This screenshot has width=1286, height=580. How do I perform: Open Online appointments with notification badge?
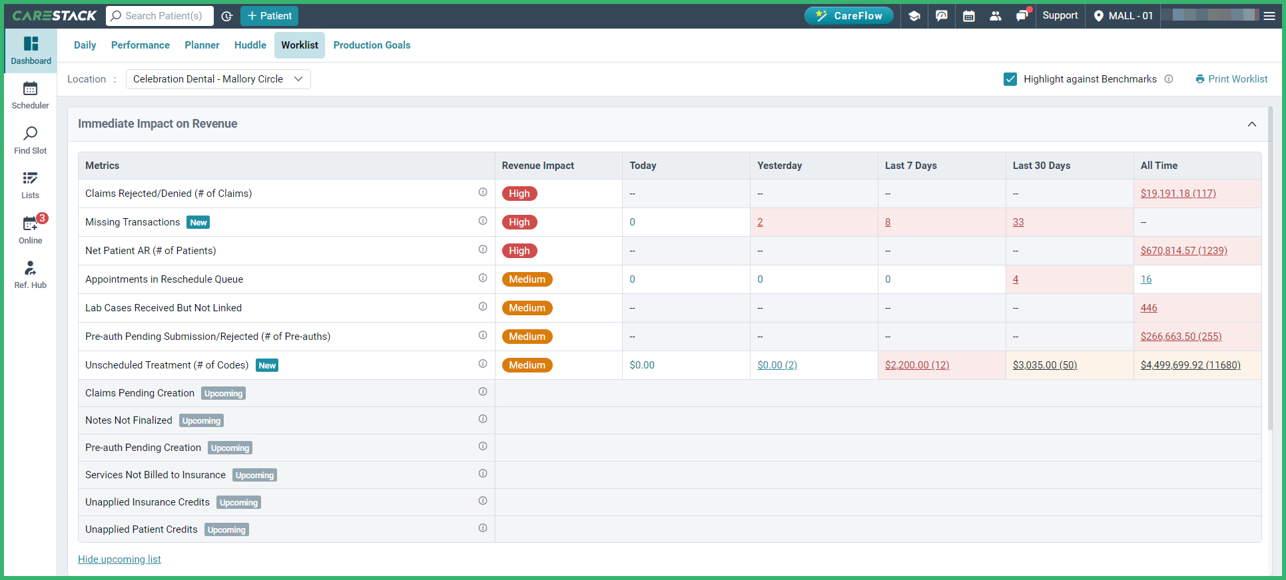(x=30, y=229)
